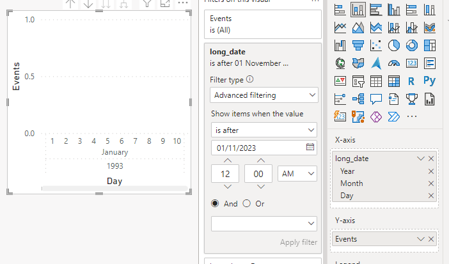Insert a funnel chart visual
Viewport: 449px width, 264px height.
pos(358,45)
